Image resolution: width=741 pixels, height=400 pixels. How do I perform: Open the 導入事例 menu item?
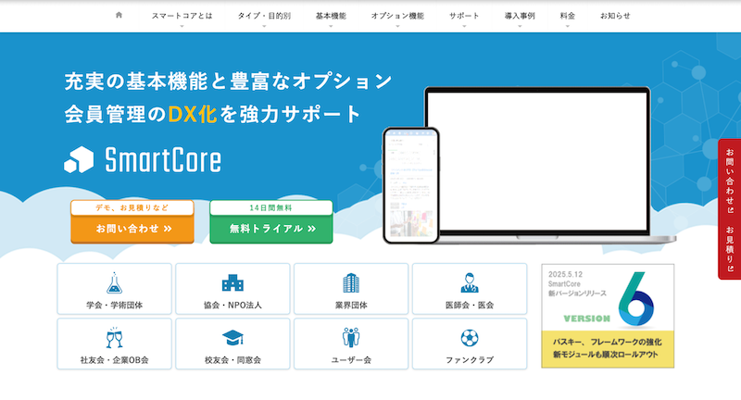pos(520,17)
